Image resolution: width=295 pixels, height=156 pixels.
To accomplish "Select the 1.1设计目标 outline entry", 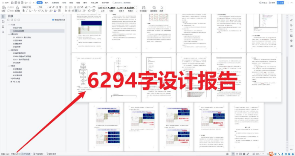I will tap(17, 28).
